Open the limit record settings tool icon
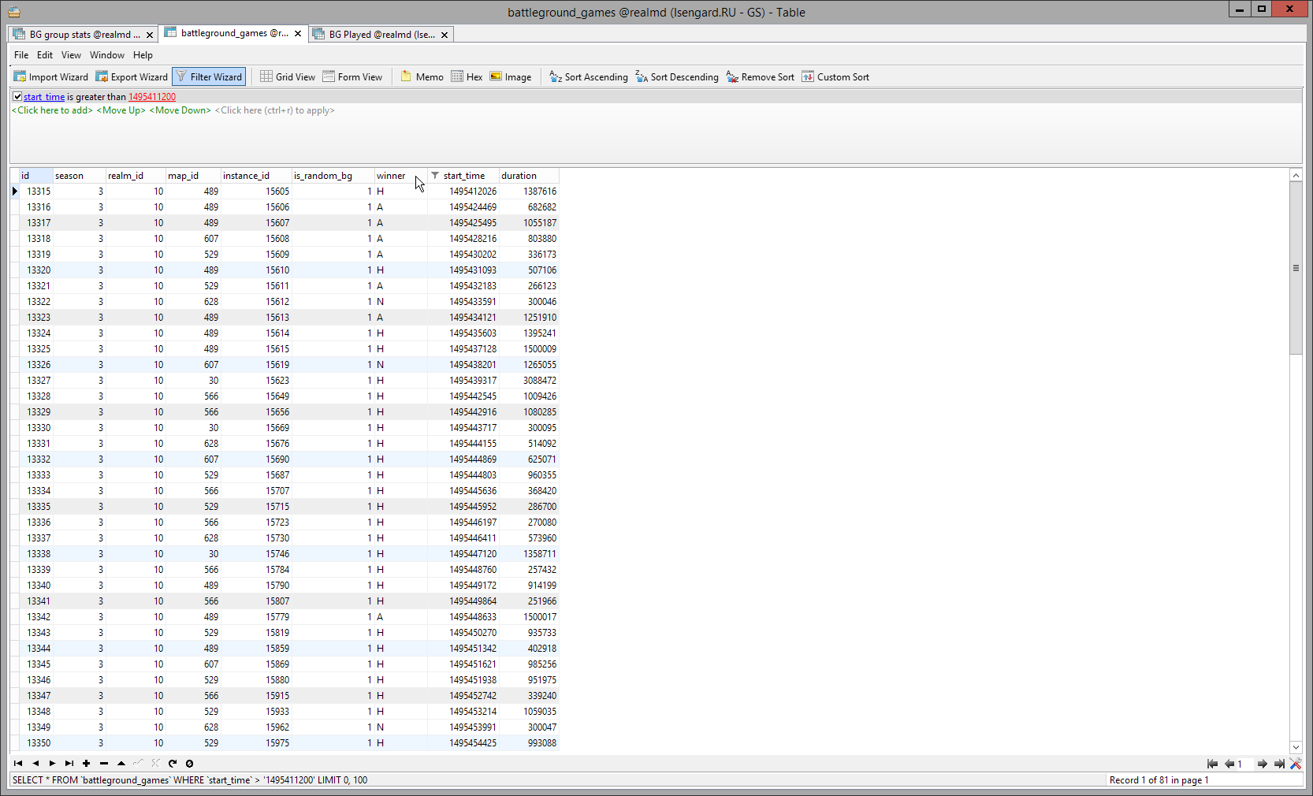The height and width of the screenshot is (796, 1313). [x=1296, y=764]
